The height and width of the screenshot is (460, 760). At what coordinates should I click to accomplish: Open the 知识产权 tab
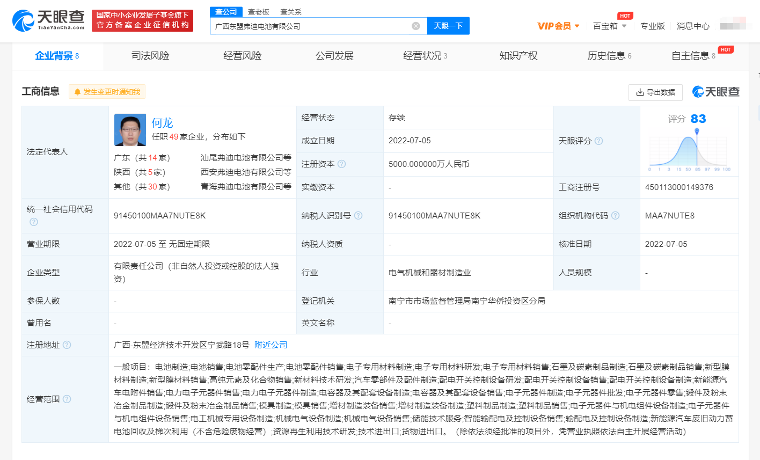(x=518, y=56)
